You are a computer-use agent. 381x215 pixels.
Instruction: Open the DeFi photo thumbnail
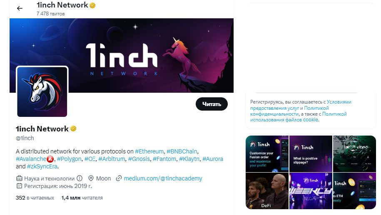coord(267,191)
